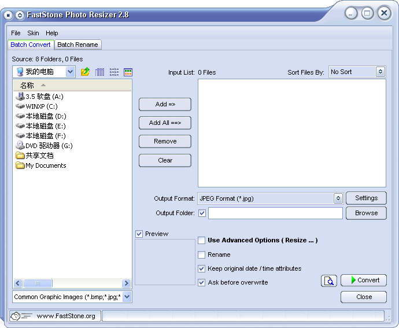The image size is (399, 328).
Task: Enable the Rename checkbox
Action: 202,255
